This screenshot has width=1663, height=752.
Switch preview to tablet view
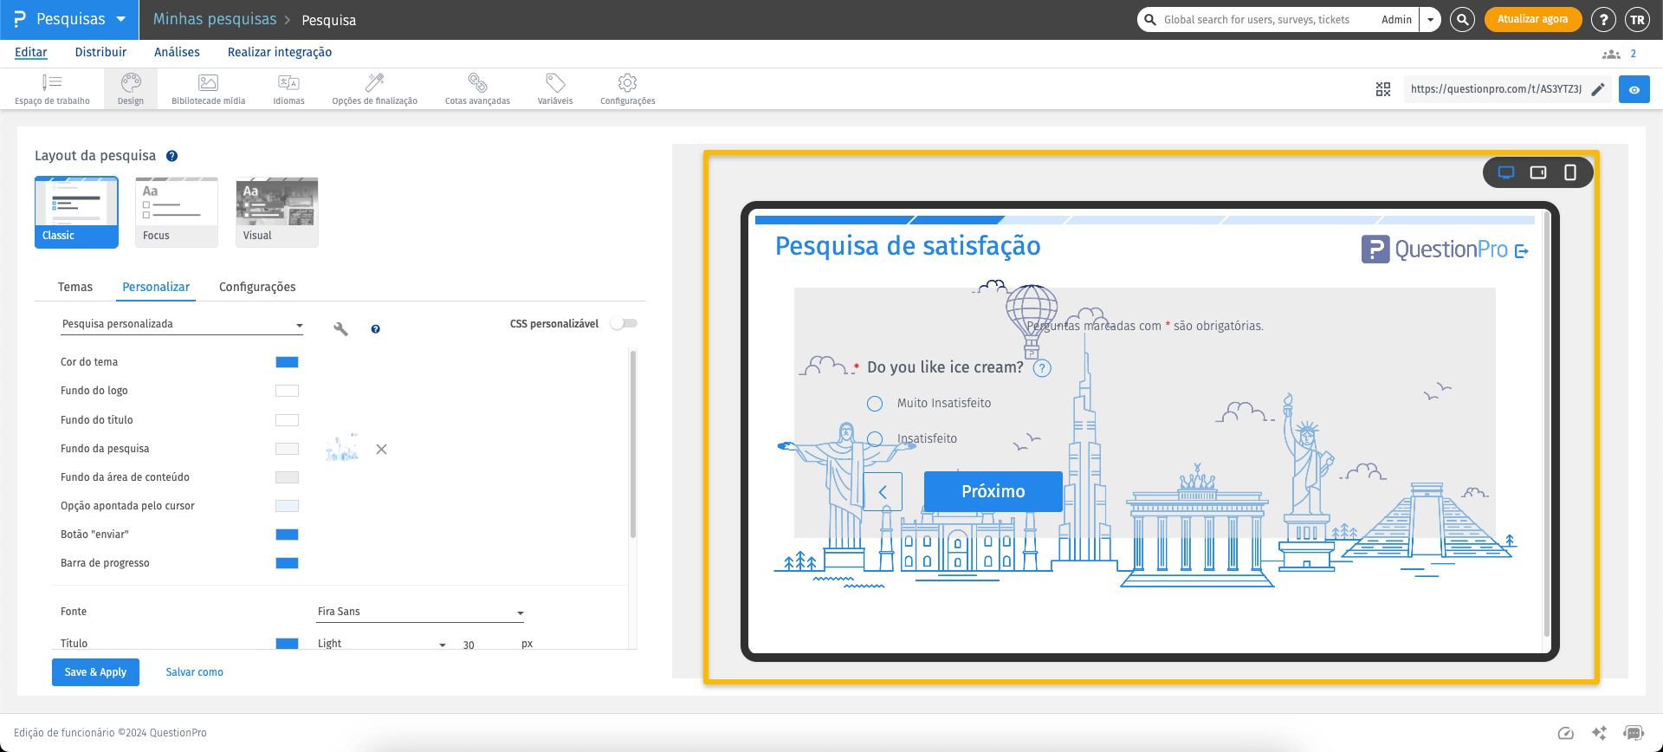coord(1538,172)
